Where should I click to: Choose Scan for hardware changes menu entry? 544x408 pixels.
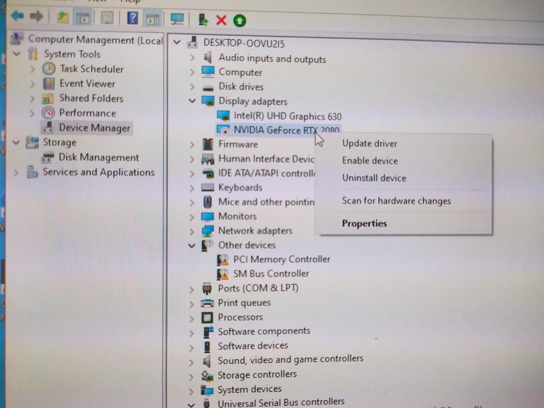click(396, 201)
